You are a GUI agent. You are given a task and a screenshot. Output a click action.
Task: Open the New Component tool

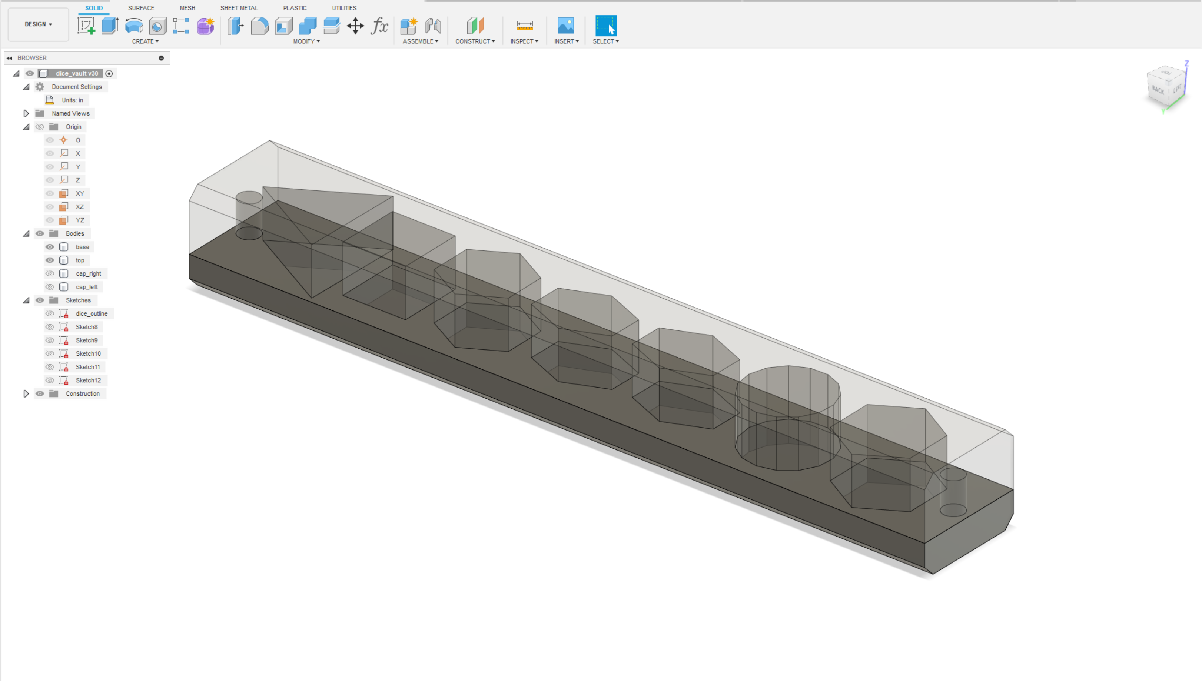tap(408, 26)
